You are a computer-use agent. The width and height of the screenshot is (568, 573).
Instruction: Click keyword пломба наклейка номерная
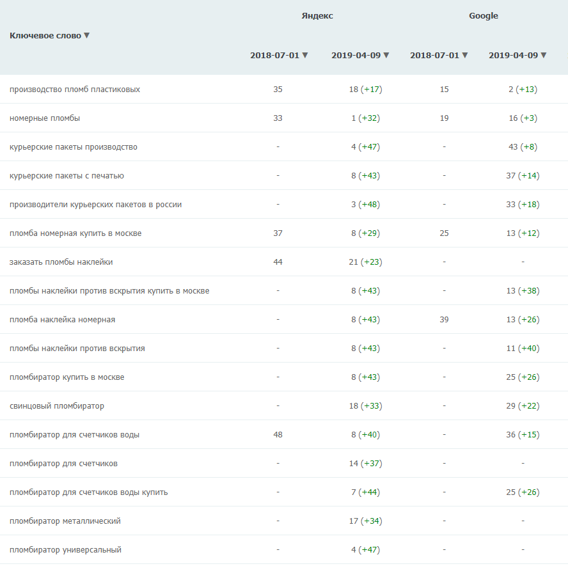[x=63, y=320]
